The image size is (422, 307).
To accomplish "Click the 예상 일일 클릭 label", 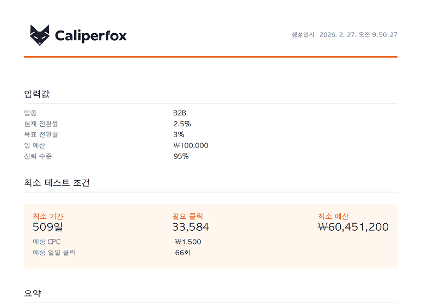I will click(54, 253).
